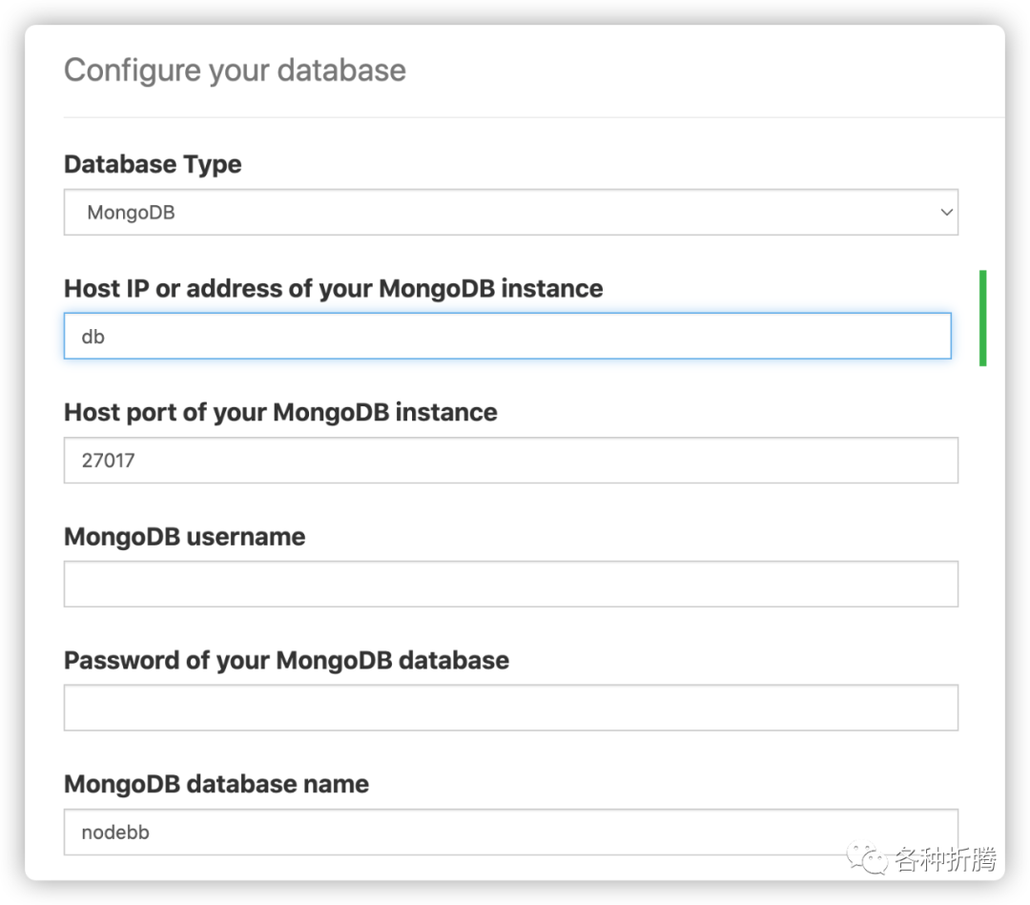Open the Database Type select box
The image size is (1030, 905).
pos(510,212)
